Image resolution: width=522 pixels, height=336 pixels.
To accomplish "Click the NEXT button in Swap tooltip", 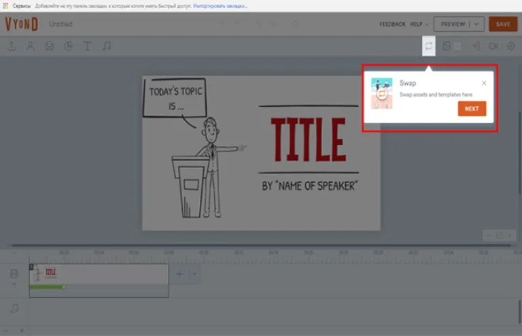I will point(472,109).
